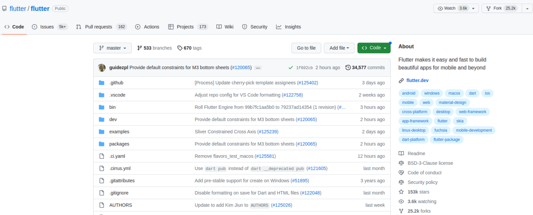Click the repository book icon beside flutter/flutter

[4, 9]
